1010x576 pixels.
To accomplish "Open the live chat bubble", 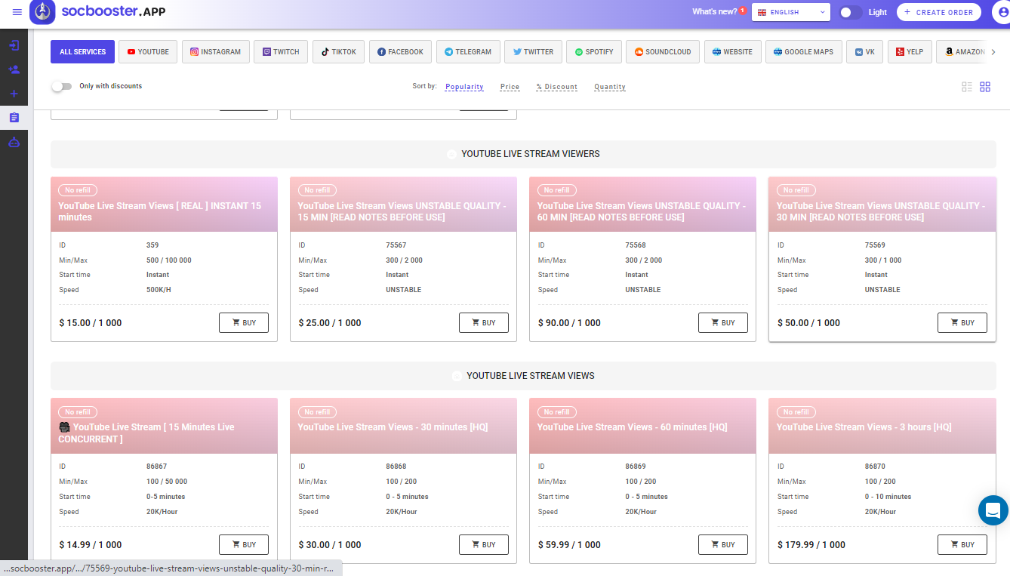I will pyautogui.click(x=993, y=510).
